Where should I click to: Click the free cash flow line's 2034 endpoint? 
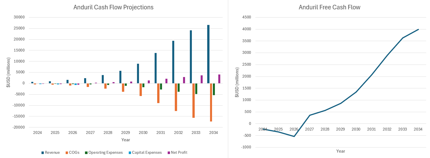tap(418, 29)
